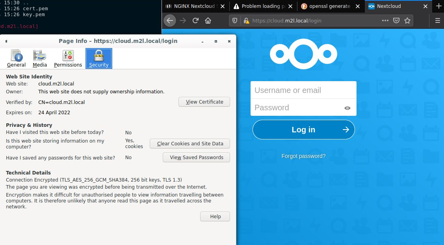This screenshot has width=444, height=245.
Task: Click the Media tab picture icon
Action: (40, 55)
